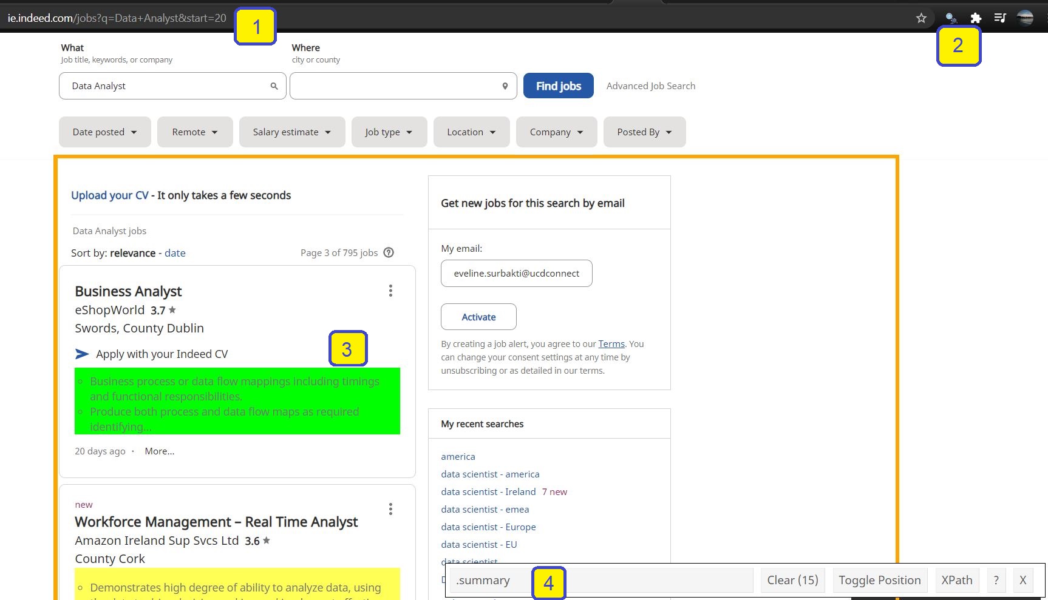Click the Swords, County Dublin location text
The width and height of the screenshot is (1048, 600).
(x=139, y=328)
